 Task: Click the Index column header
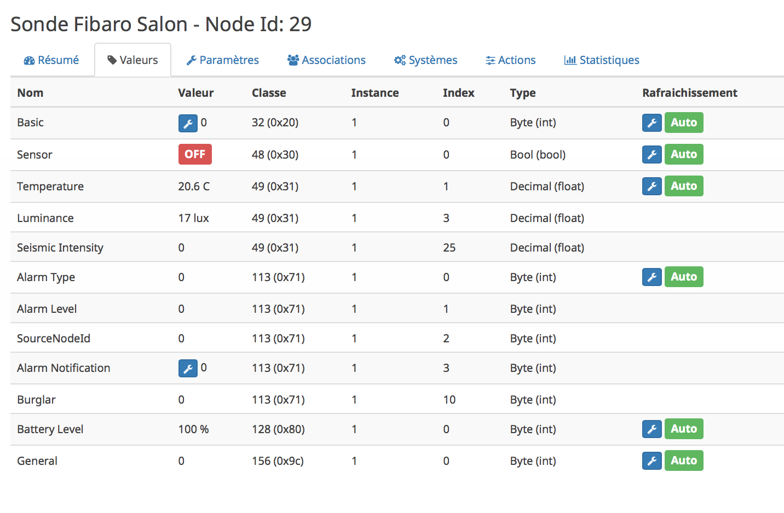click(459, 93)
